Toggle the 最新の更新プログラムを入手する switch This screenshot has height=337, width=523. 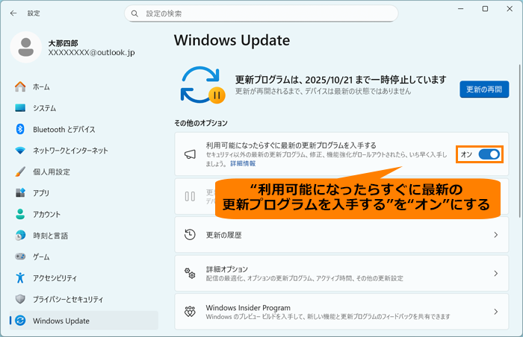(489, 154)
